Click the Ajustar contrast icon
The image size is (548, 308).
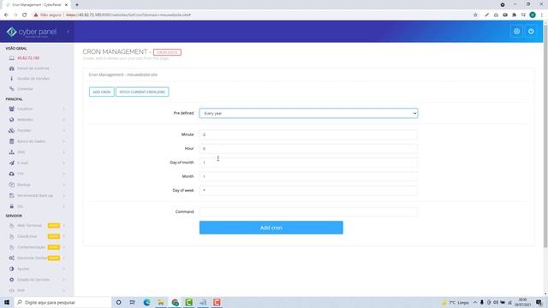click(11, 269)
